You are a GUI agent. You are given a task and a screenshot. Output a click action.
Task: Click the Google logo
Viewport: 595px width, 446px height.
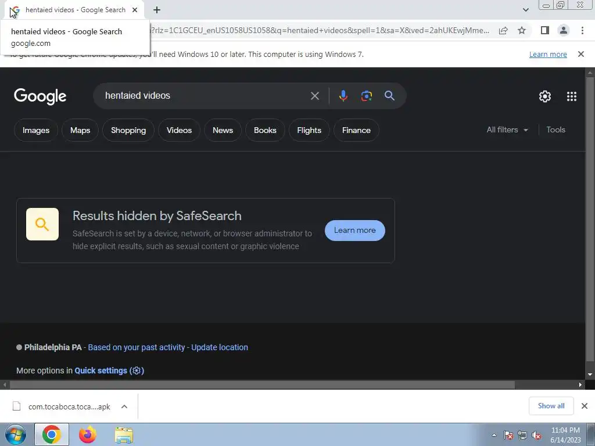(40, 96)
